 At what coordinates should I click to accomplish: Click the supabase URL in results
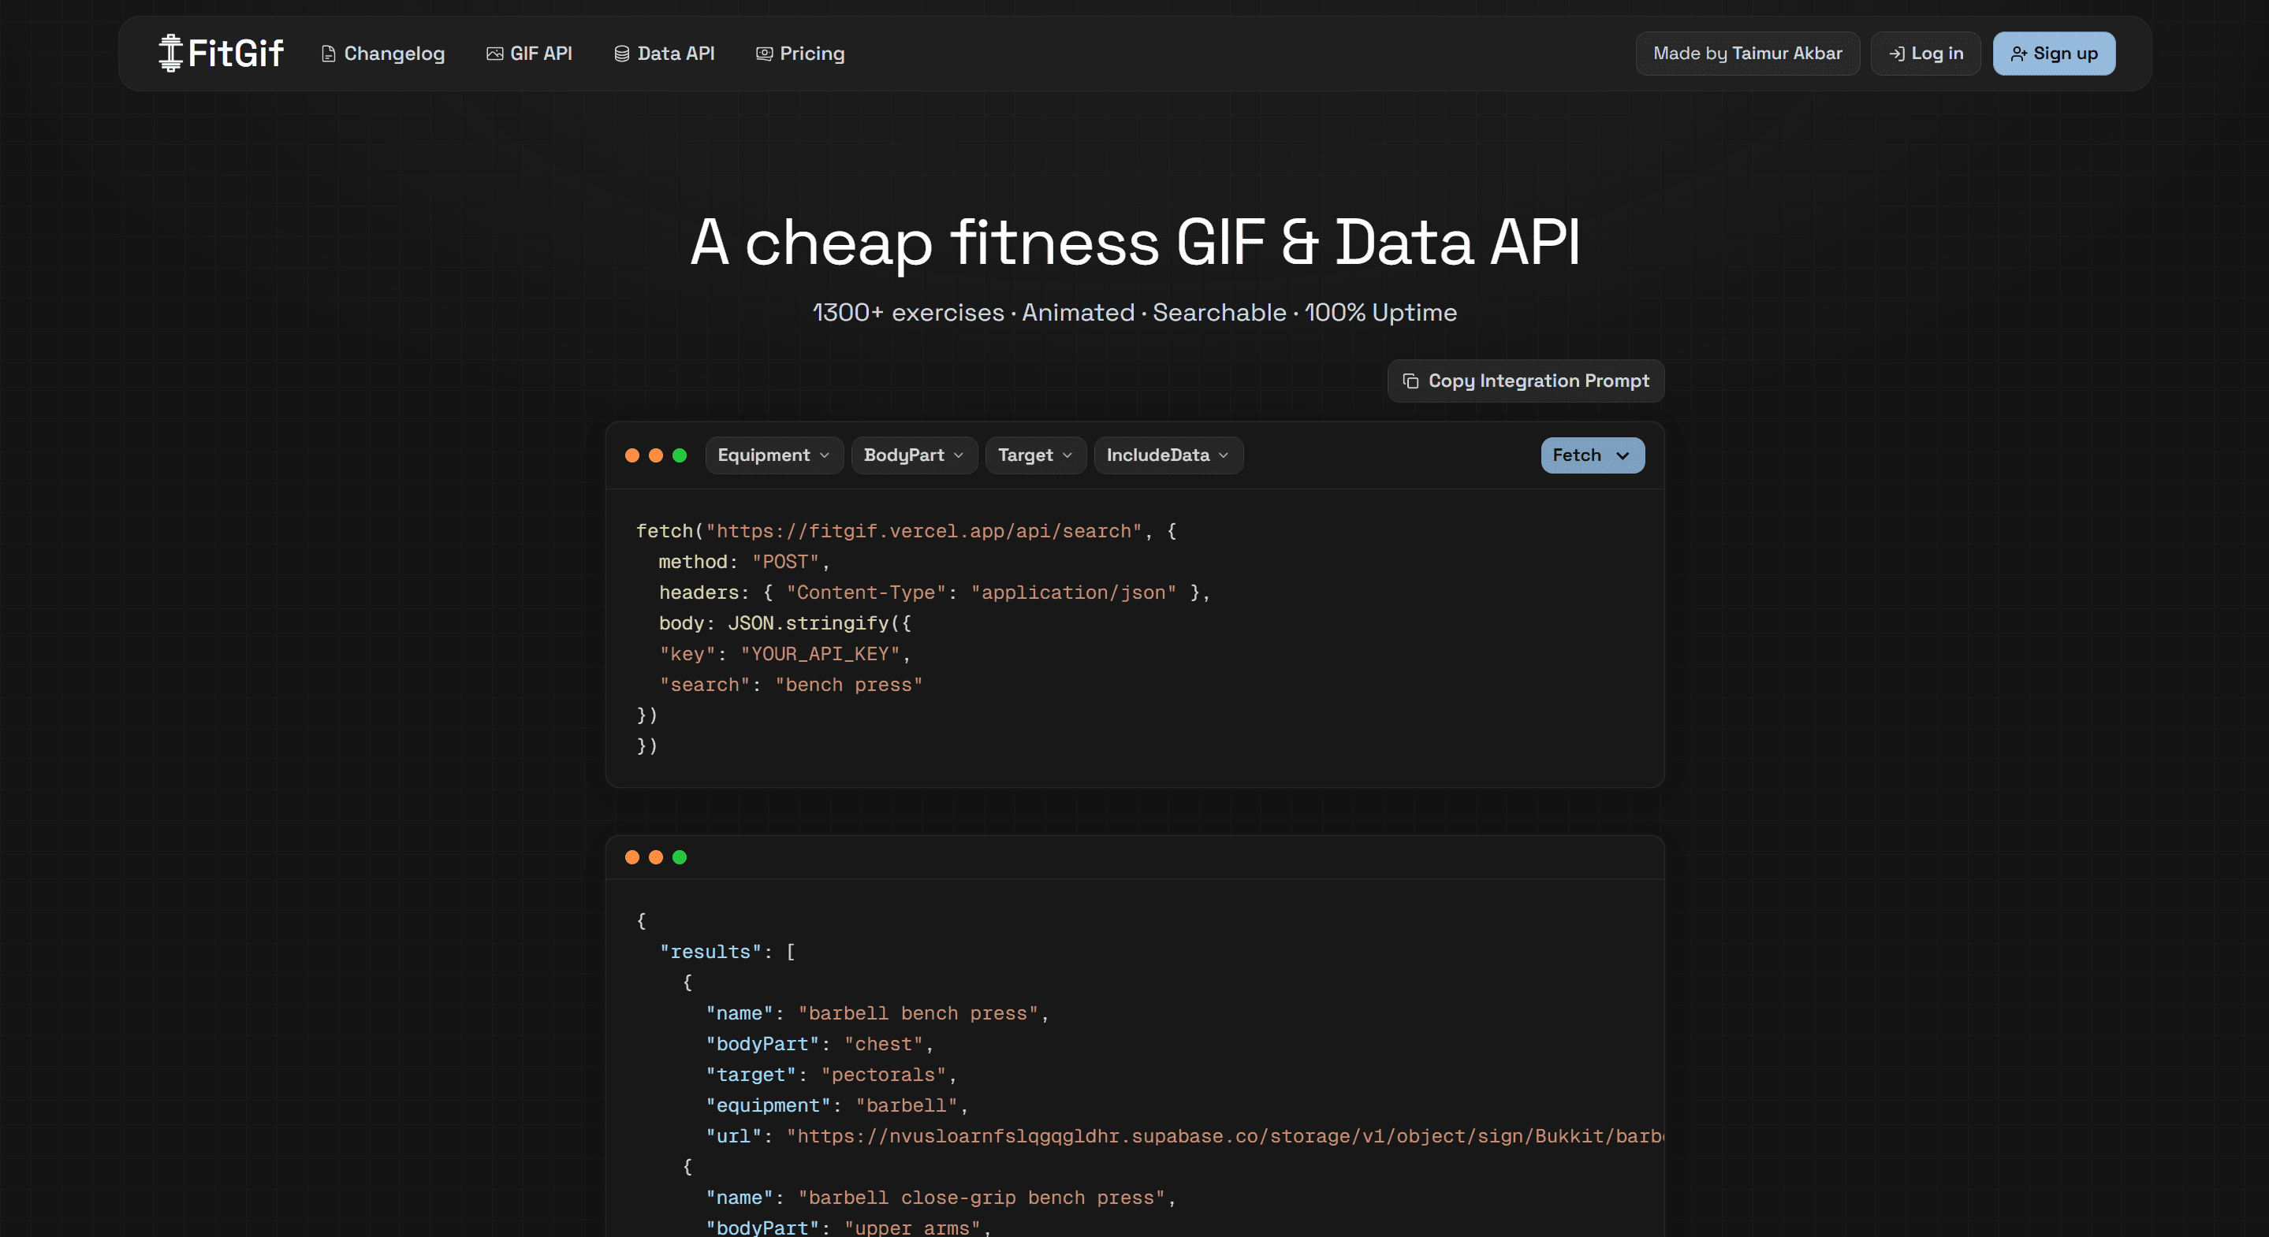(x=1224, y=1137)
